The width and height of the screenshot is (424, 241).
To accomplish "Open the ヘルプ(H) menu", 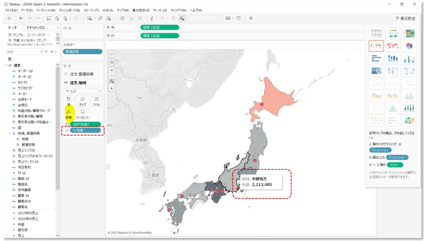I will click(x=196, y=11).
